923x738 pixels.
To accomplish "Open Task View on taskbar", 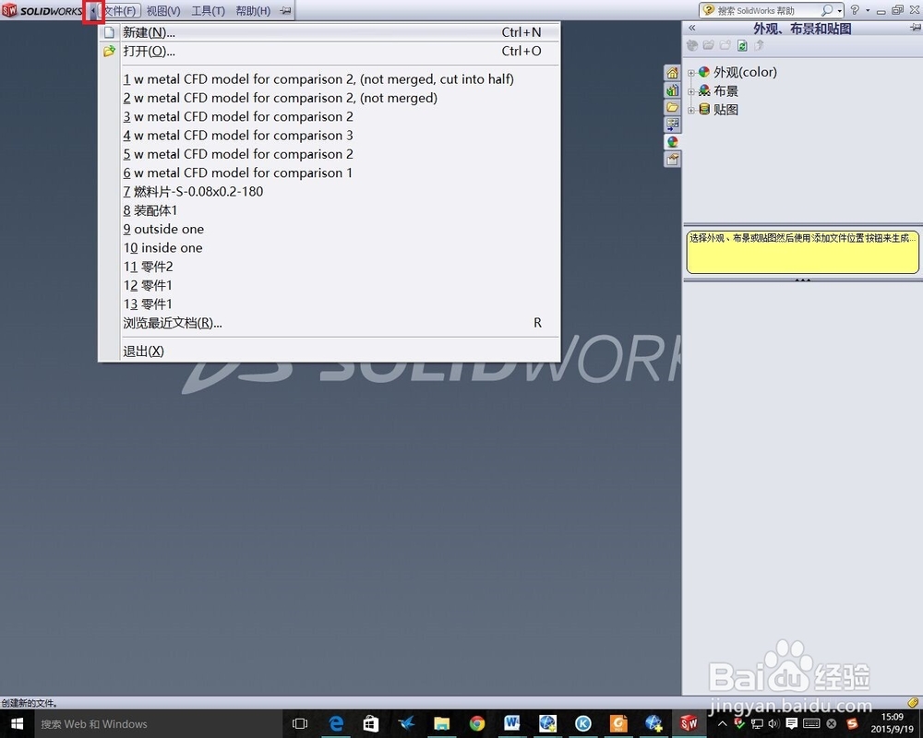I will (x=300, y=723).
